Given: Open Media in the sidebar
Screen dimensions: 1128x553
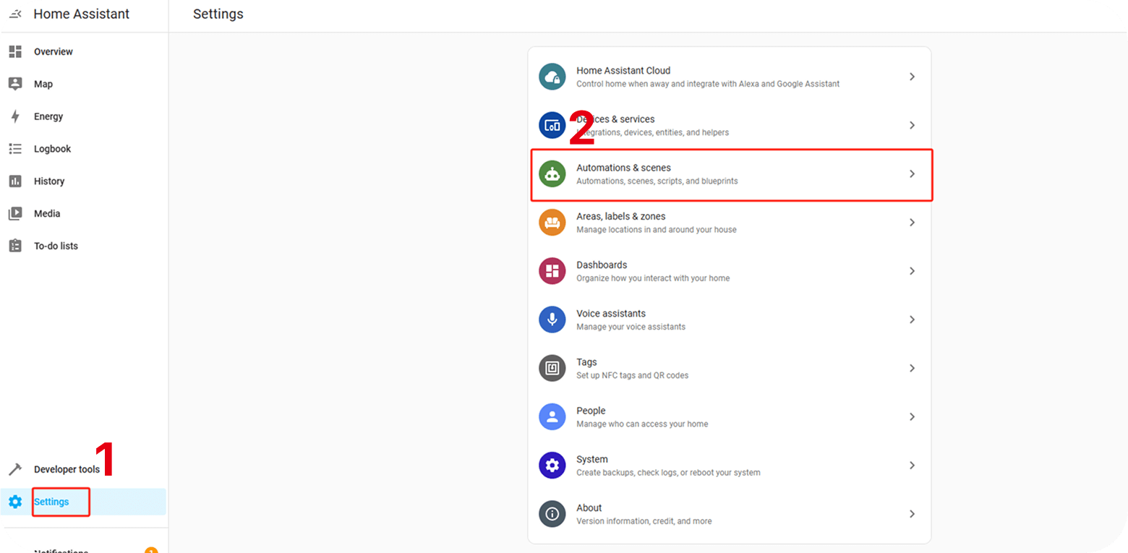Looking at the screenshot, I should 83,214.
